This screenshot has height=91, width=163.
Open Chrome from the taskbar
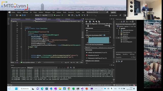tap(69, 89)
